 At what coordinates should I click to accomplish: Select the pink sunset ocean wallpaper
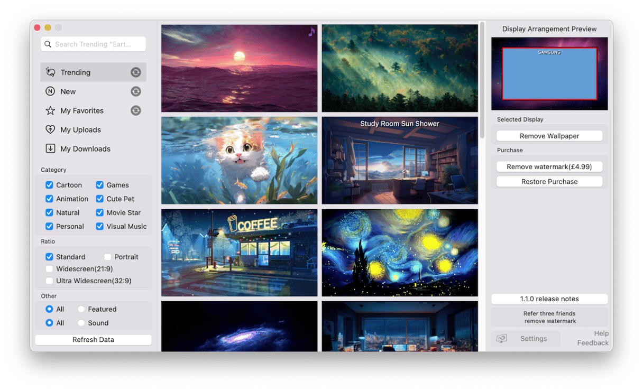(240, 68)
